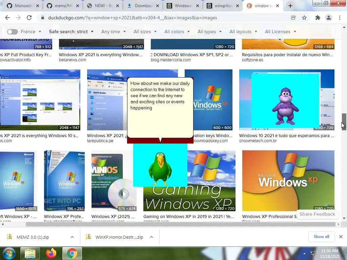The width and height of the screenshot is (347, 260).
Task: Open Chrome three-dot menu
Action: click(x=340, y=18)
